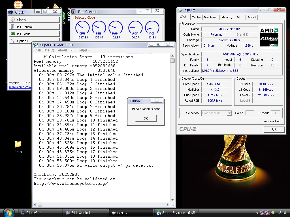Image resolution: width=290 pixels, height=217 pixels.
Task: Click the Multiplier value x 13.0
Action: coord(215,90)
